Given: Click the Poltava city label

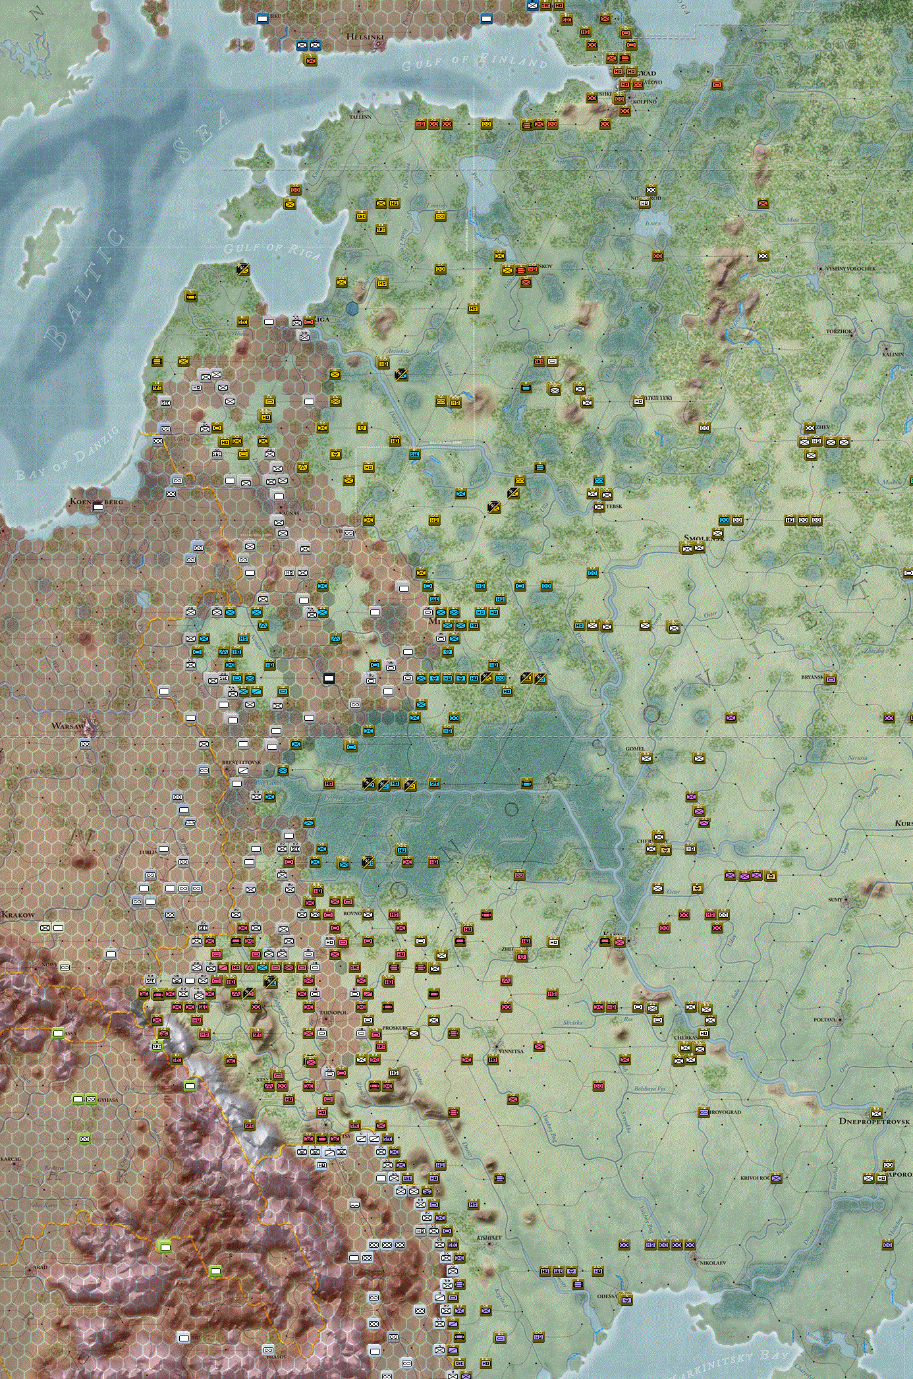Looking at the screenshot, I should 824,1019.
